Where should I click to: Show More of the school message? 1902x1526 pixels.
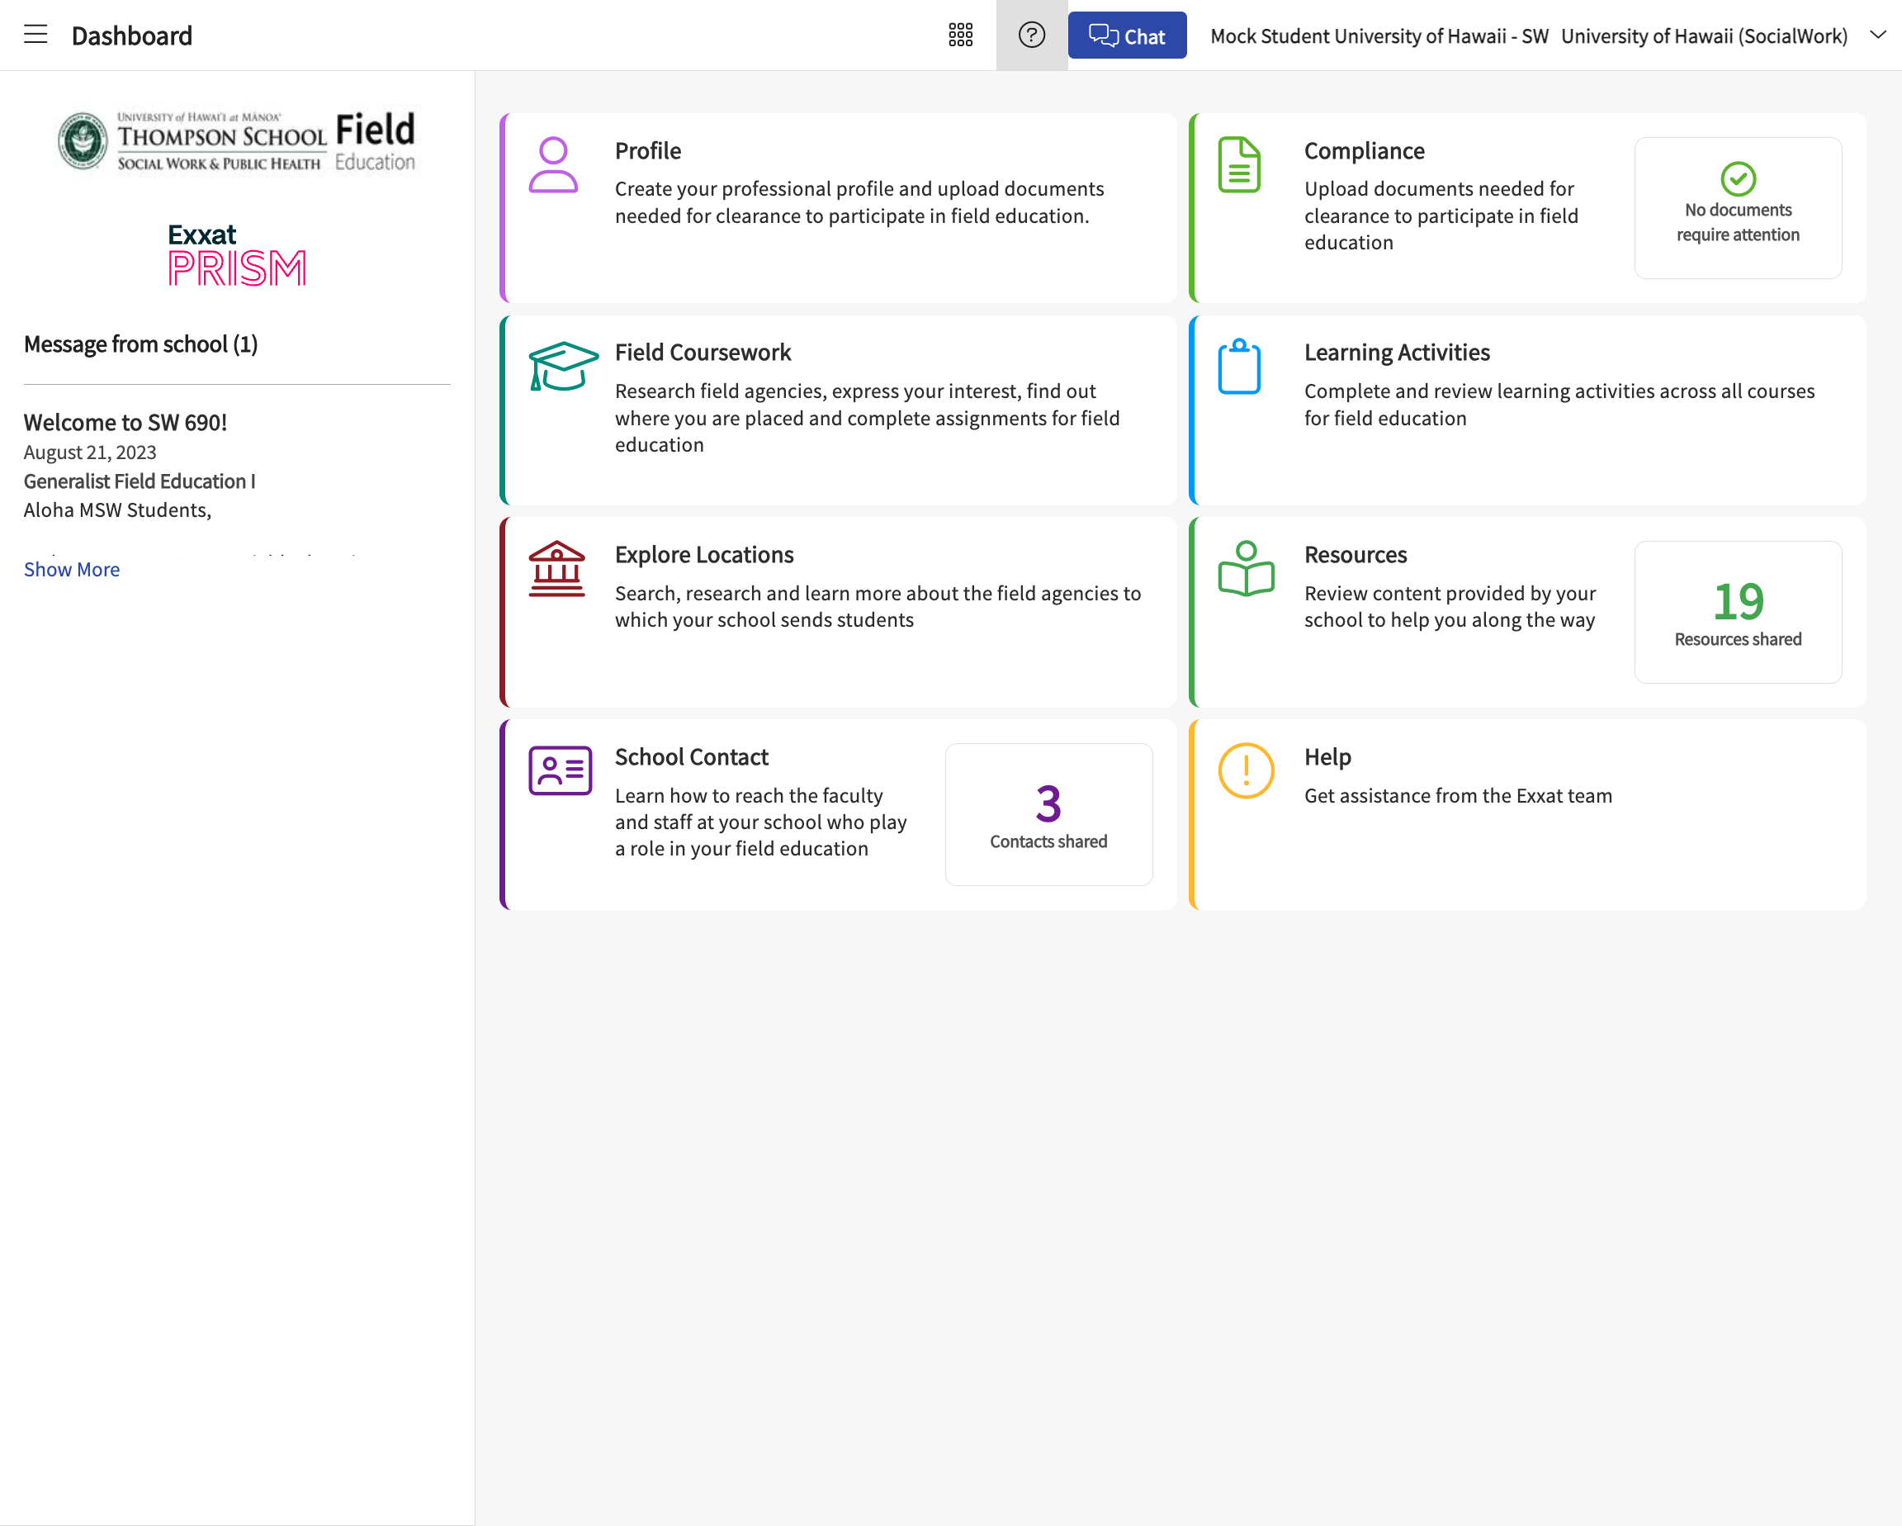[72, 569]
